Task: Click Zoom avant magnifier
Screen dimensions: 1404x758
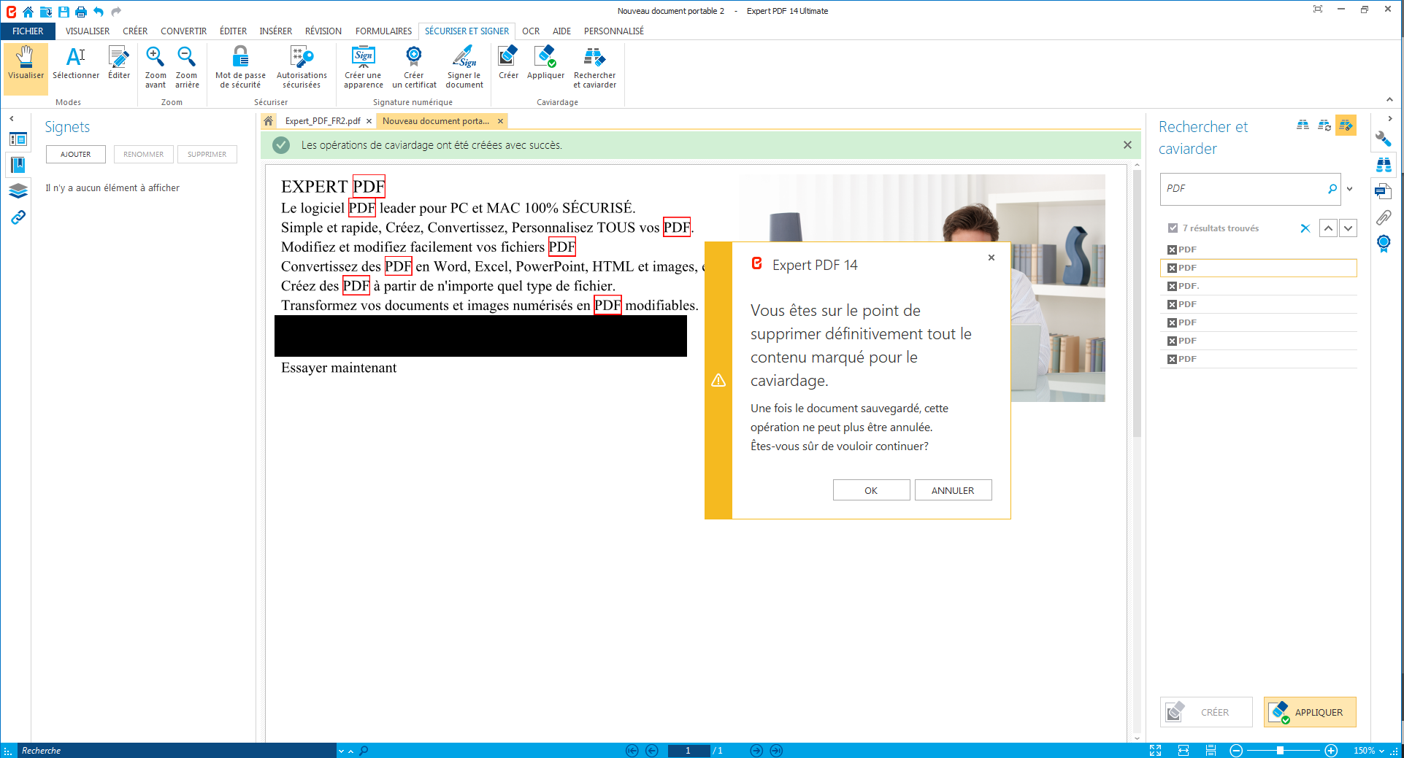Action: 156,67
